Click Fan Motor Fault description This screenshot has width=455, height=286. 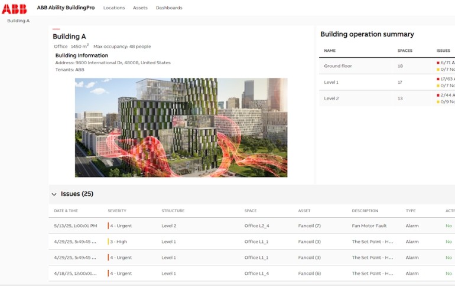pos(369,226)
